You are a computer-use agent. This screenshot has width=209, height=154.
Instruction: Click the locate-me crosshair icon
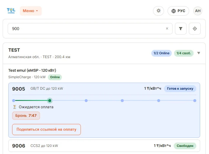[x=195, y=29]
